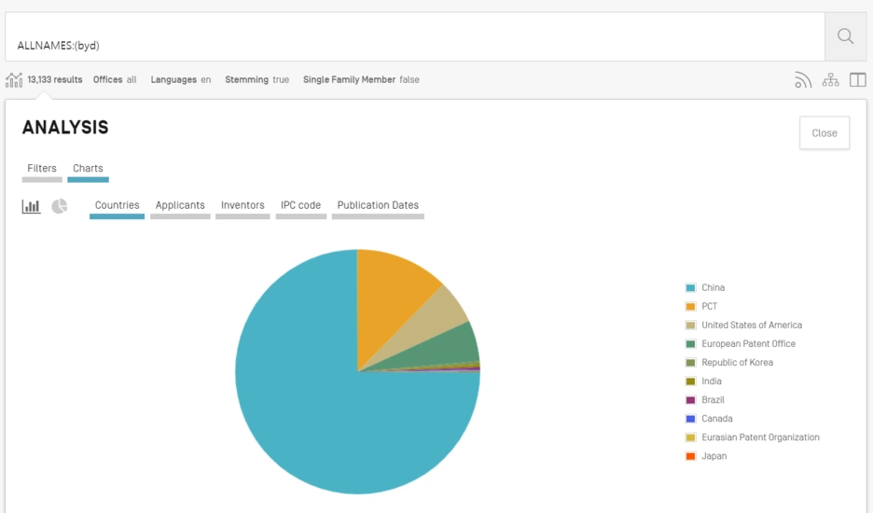Click the ALLNAMES:(byd) search field
The height and width of the screenshot is (513, 873).
coord(415,36)
